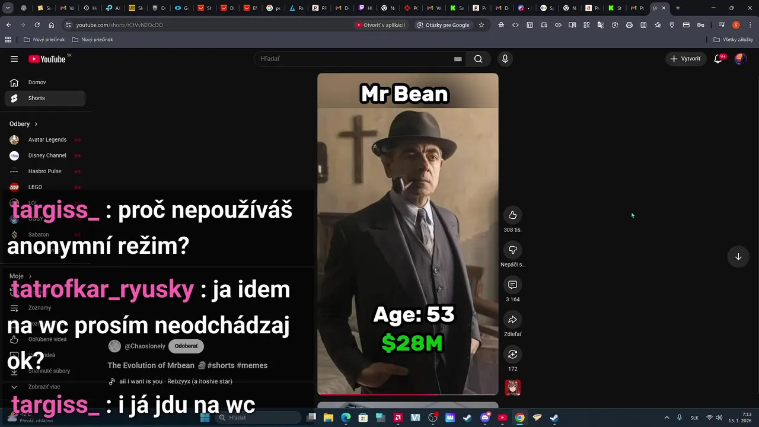This screenshot has height=427, width=759.
Task: Click the on-screen keyboard icon in search box
Action: 458,59
